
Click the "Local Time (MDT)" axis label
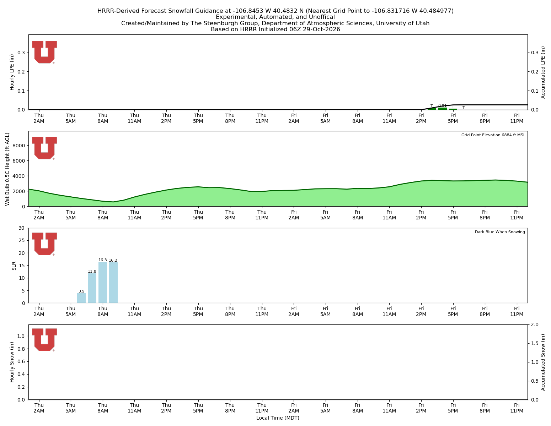(x=278, y=418)
